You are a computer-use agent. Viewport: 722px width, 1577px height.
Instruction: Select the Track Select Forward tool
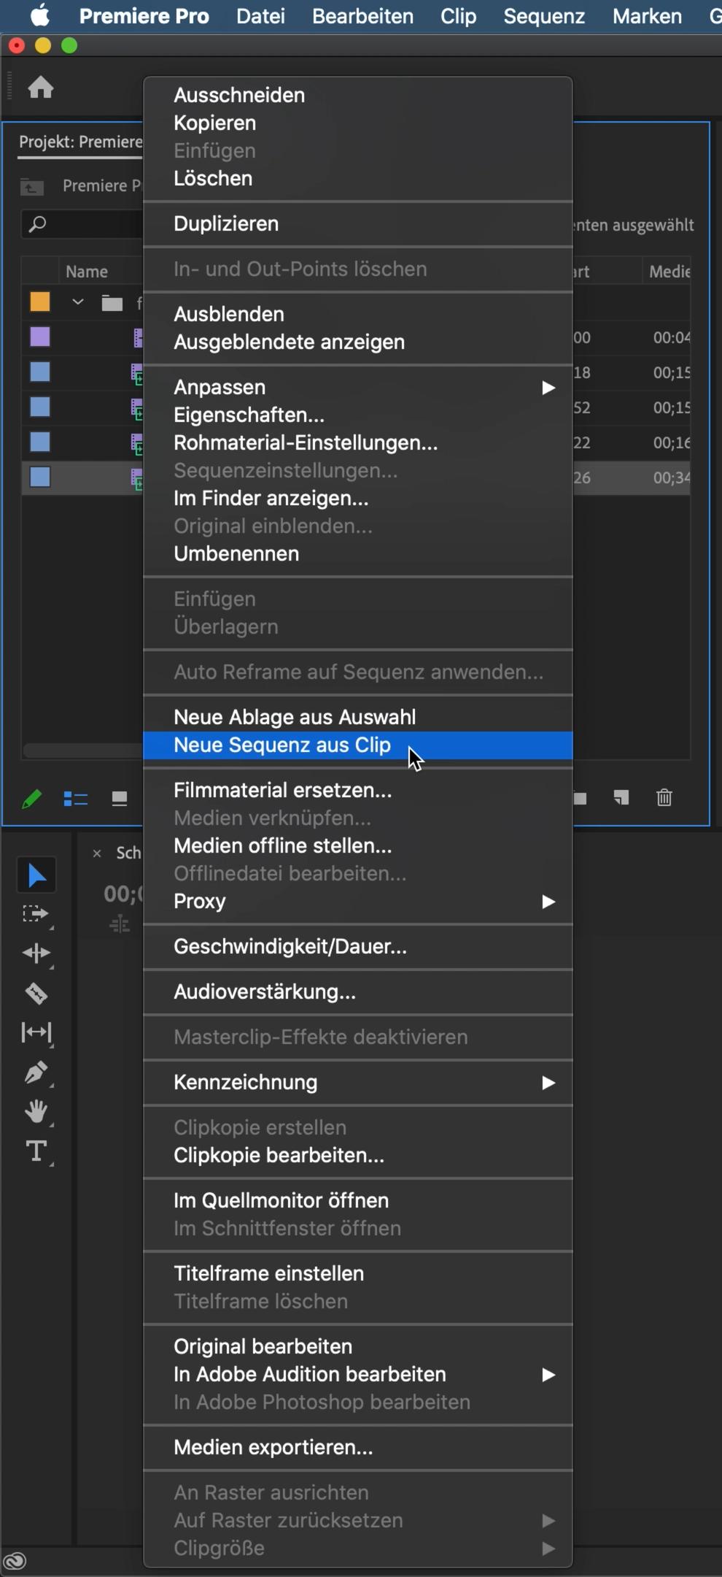(35, 914)
